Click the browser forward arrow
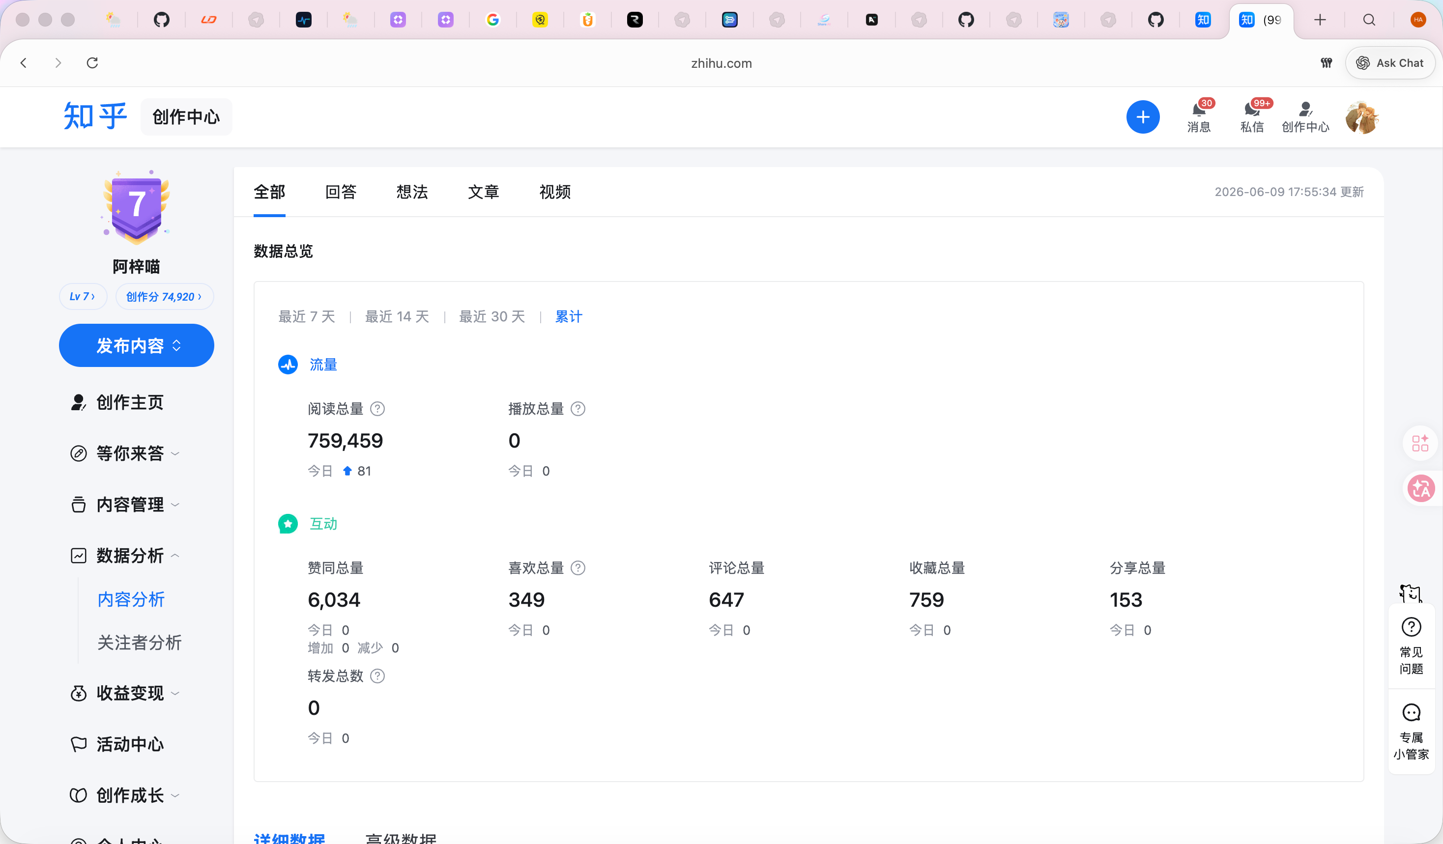1443x844 pixels. coord(58,63)
